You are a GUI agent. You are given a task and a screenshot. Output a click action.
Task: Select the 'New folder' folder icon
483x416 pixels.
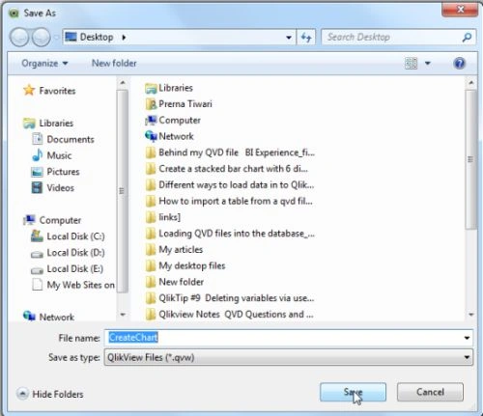[x=151, y=282]
